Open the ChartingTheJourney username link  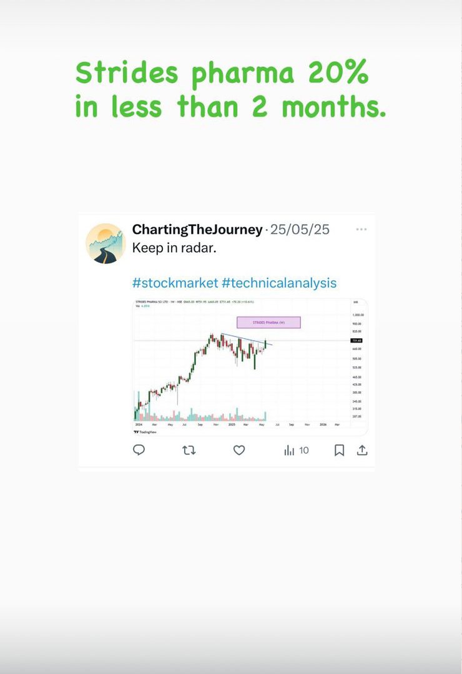197,230
